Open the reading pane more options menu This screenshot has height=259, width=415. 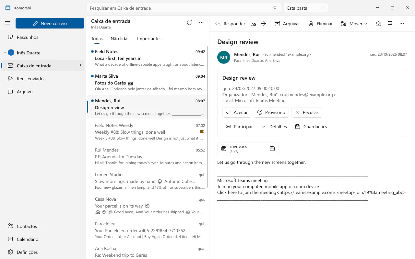[402, 24]
